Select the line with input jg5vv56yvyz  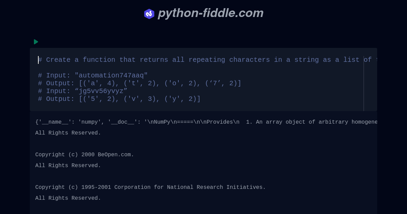click(x=83, y=91)
